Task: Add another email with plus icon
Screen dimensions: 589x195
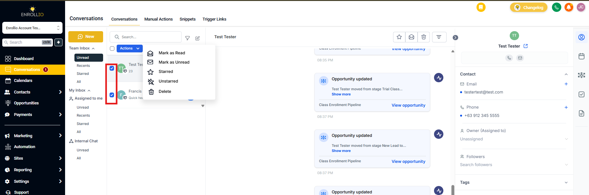Action: point(566,84)
